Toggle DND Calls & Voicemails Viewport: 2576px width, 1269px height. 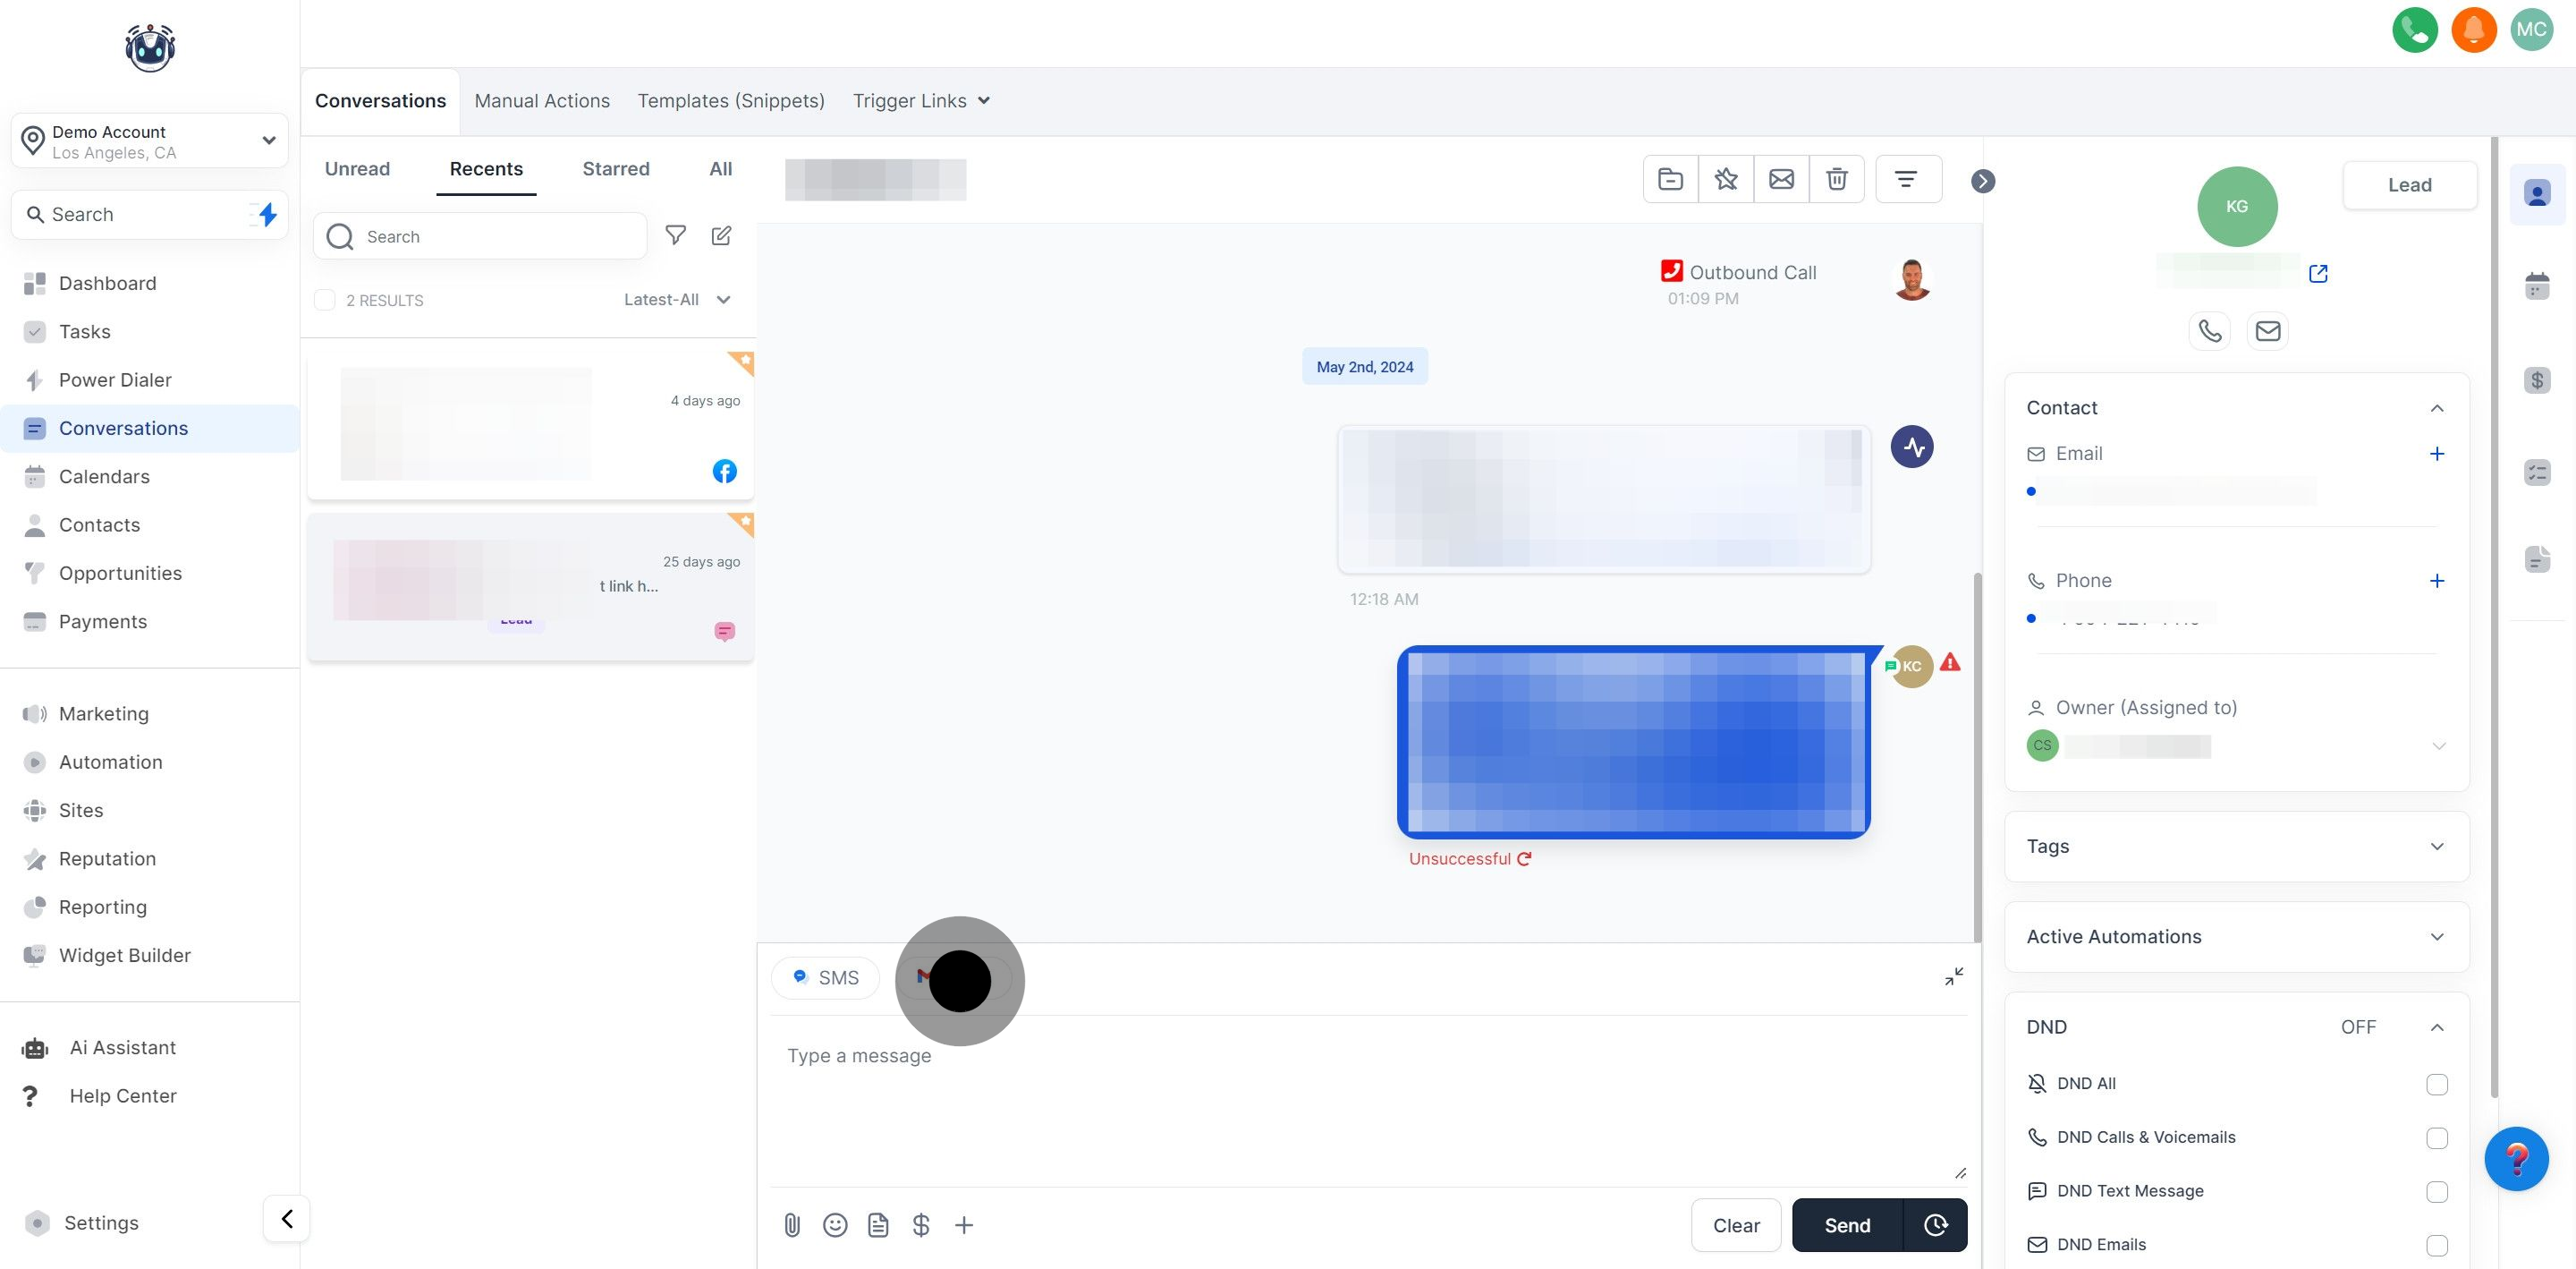coord(2438,1138)
